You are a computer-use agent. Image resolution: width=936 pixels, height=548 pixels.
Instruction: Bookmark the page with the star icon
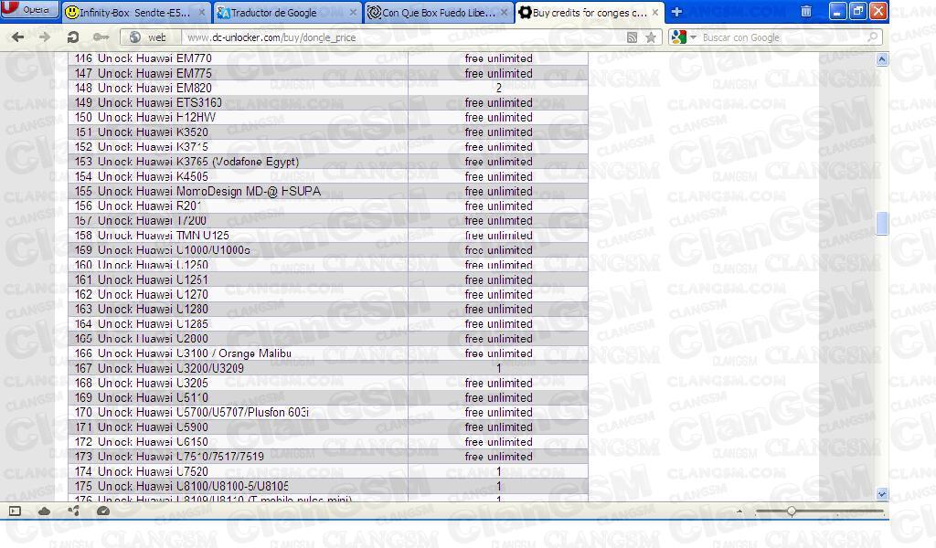(x=651, y=37)
